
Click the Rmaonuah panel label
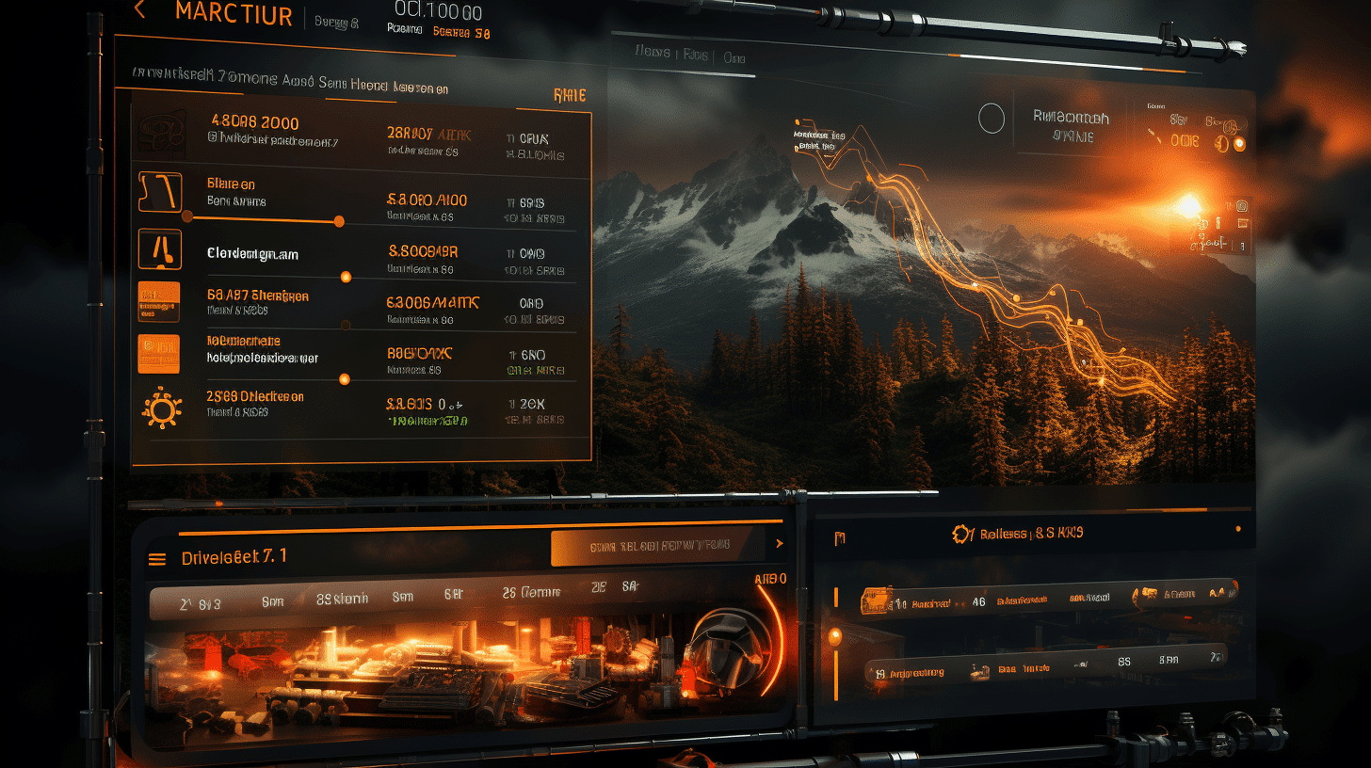pyautogui.click(x=1071, y=118)
